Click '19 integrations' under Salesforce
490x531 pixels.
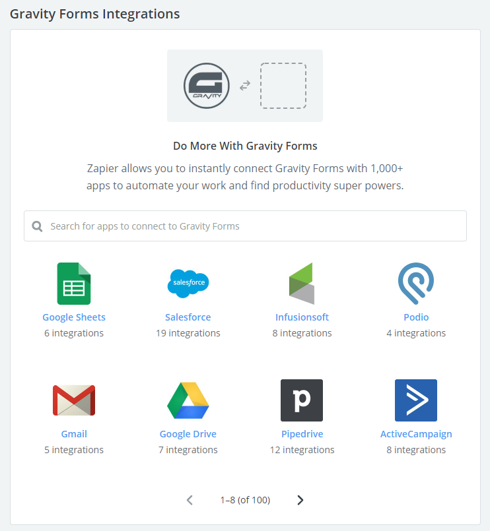pyautogui.click(x=188, y=333)
